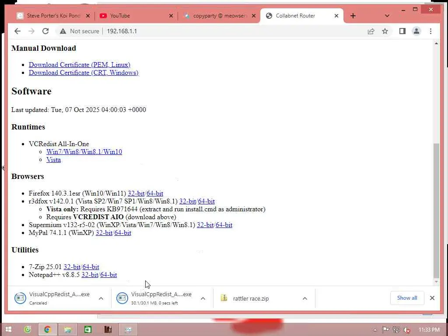This screenshot has width=448, height=336.
Task: Switch to the copyparty tab
Action: click(219, 16)
